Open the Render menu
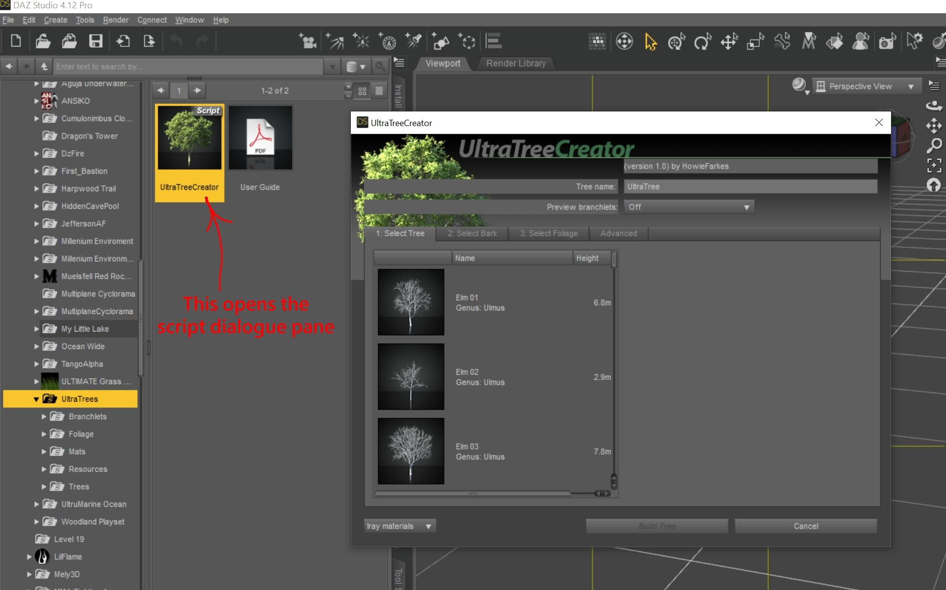 pos(115,20)
